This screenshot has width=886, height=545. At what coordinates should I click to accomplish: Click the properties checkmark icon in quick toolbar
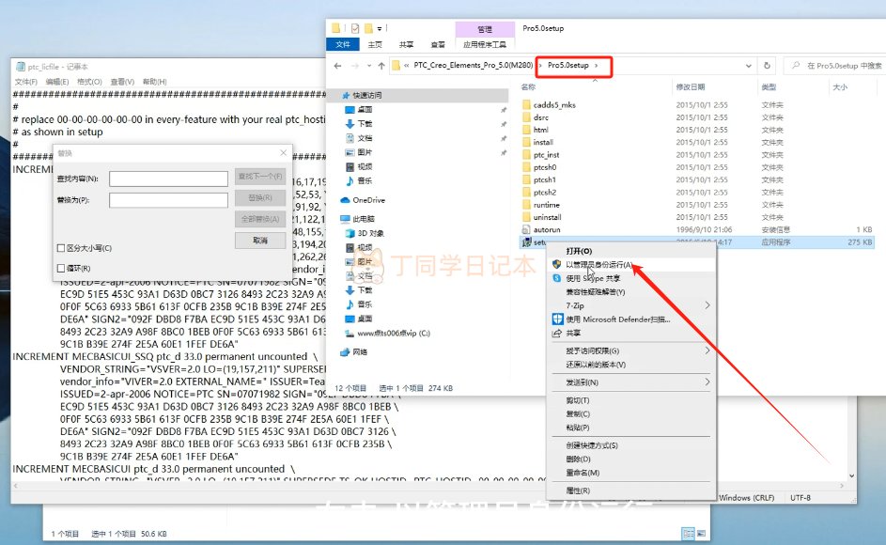(355, 28)
